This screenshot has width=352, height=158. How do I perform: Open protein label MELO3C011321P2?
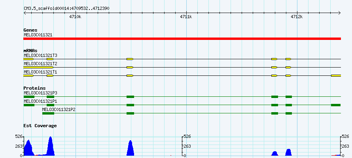click(59, 109)
